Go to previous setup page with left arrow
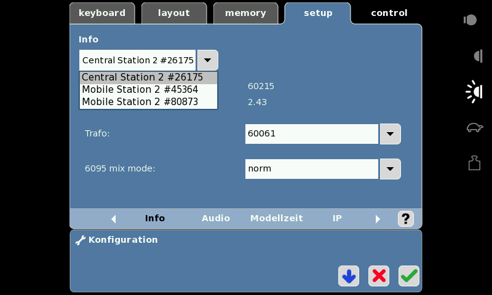 114,219
